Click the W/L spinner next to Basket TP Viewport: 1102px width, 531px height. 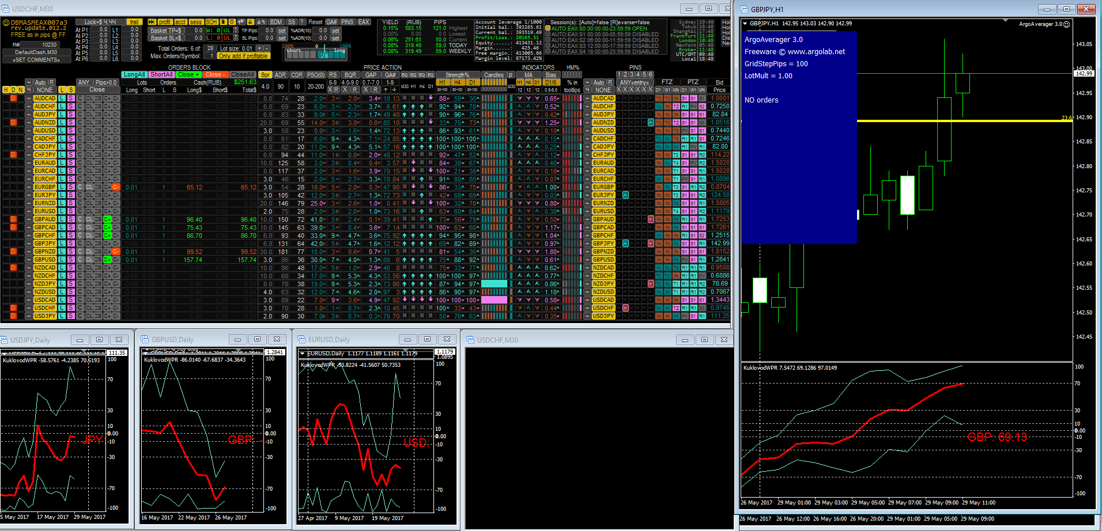(x=236, y=31)
